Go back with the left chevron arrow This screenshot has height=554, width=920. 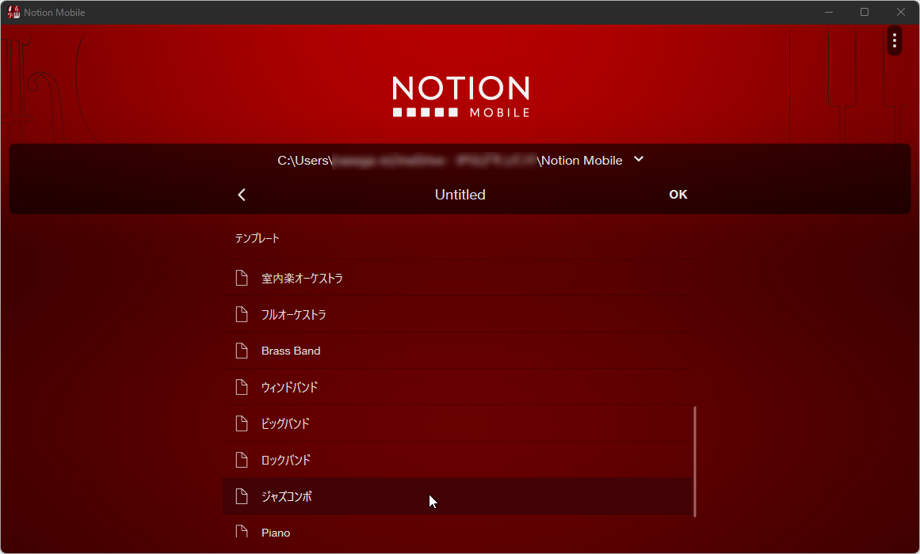[x=242, y=195]
